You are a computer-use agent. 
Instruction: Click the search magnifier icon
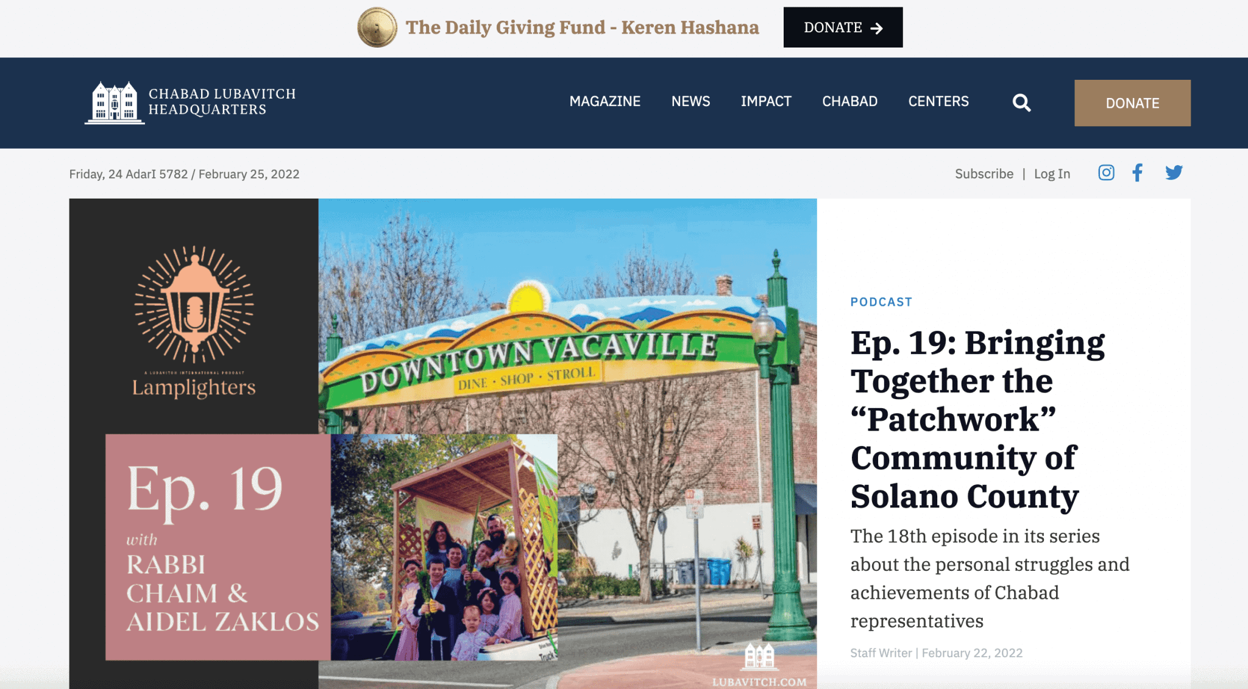tap(1021, 103)
